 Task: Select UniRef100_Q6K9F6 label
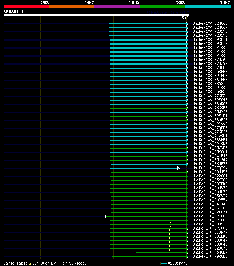210,108
